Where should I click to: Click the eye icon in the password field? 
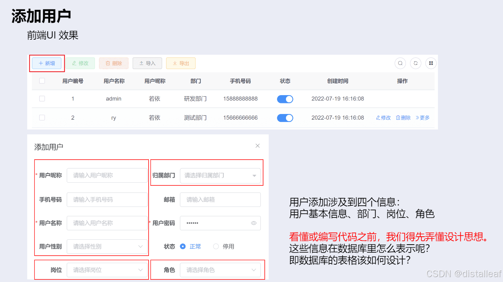[253, 223]
